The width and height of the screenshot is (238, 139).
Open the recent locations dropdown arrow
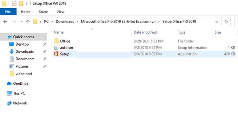point(22,21)
